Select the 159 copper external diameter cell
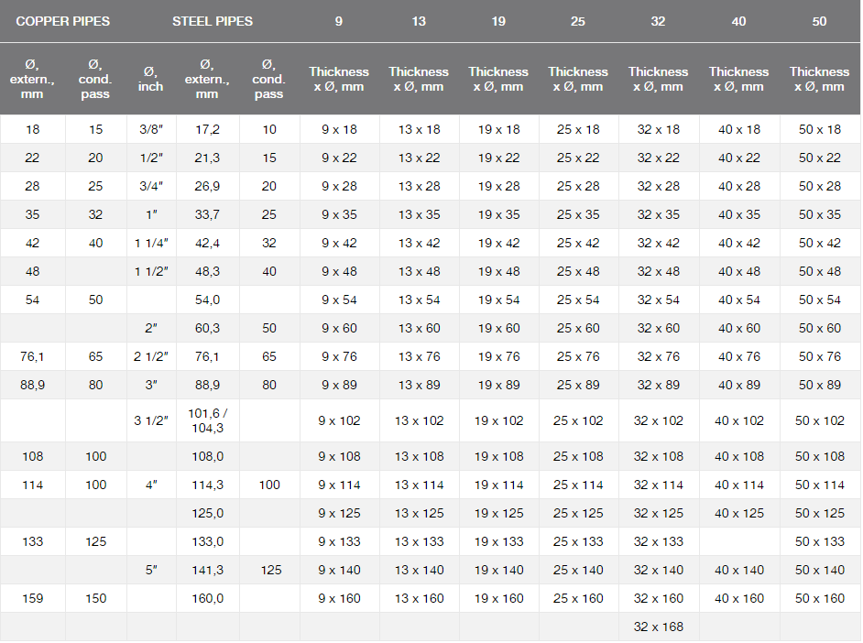Image resolution: width=863 pixels, height=643 pixels. click(x=32, y=598)
